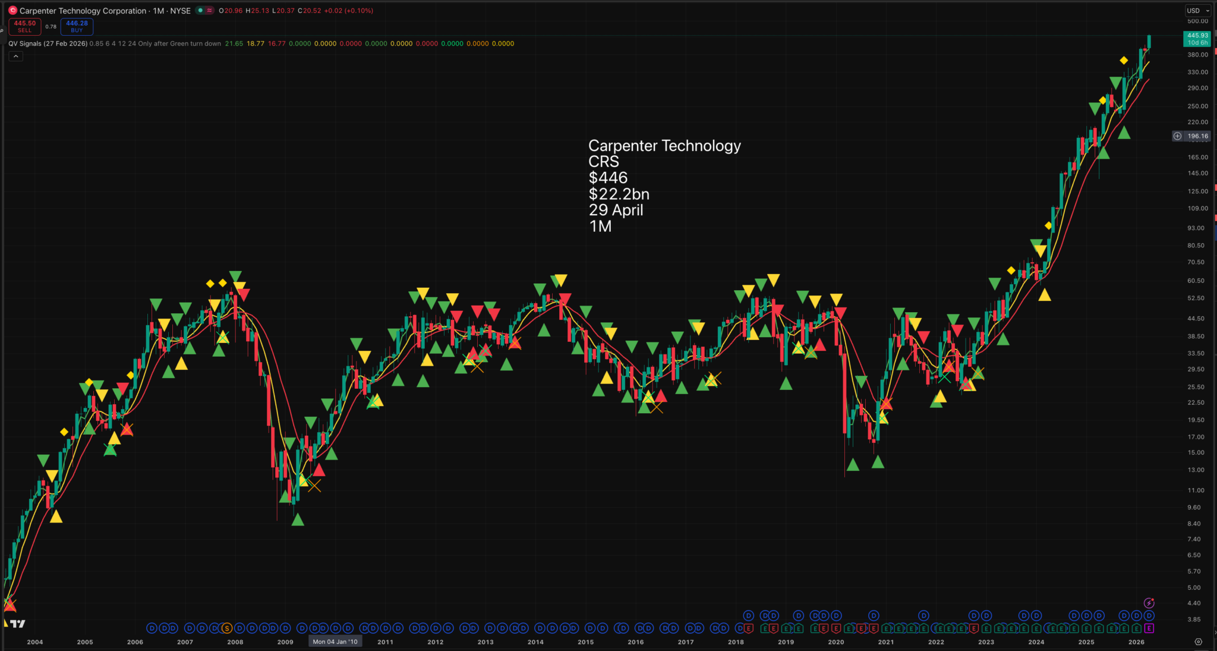This screenshot has width=1217, height=651.
Task: Click the Carpenter Technology symbol logo icon
Action: coord(12,11)
